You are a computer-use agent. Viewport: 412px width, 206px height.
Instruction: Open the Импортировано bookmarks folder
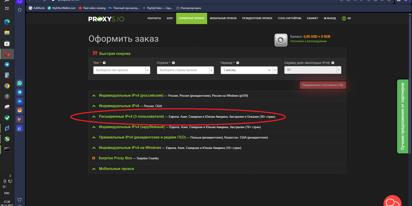pos(189,8)
